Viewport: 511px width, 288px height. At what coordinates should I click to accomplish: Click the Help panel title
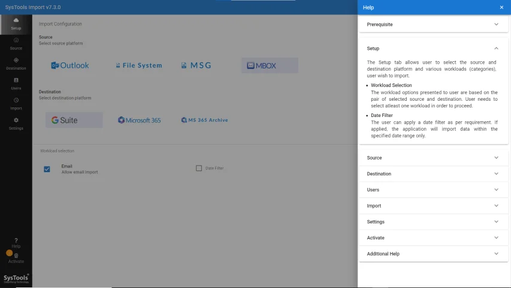tap(368, 8)
